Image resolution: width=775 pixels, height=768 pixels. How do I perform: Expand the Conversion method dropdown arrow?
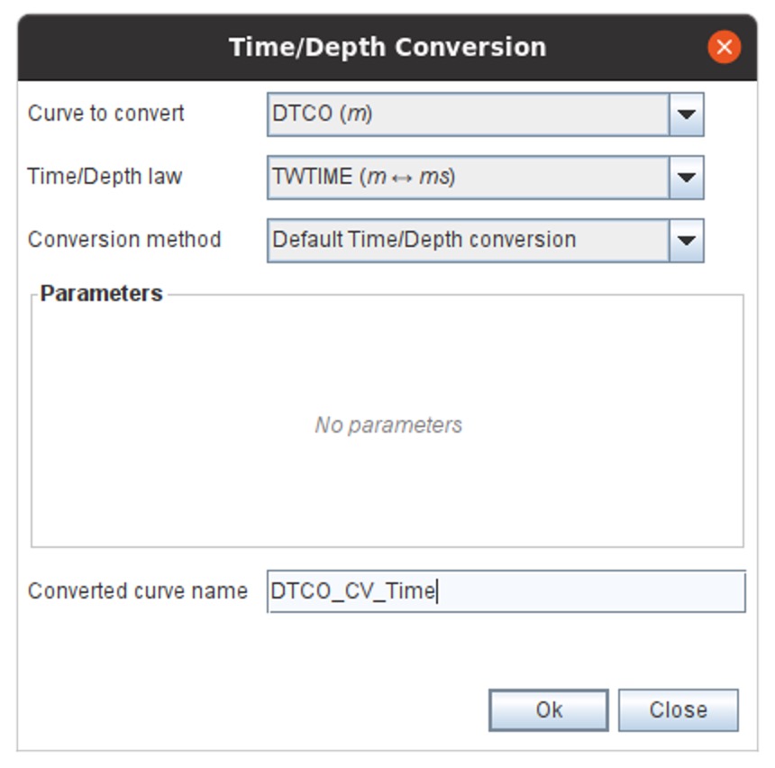tap(686, 241)
